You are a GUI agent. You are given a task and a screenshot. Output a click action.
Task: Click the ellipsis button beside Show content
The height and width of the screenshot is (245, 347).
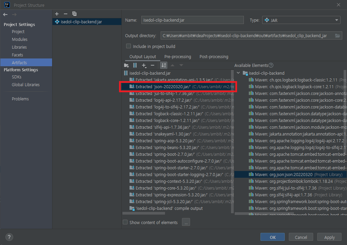186,222
